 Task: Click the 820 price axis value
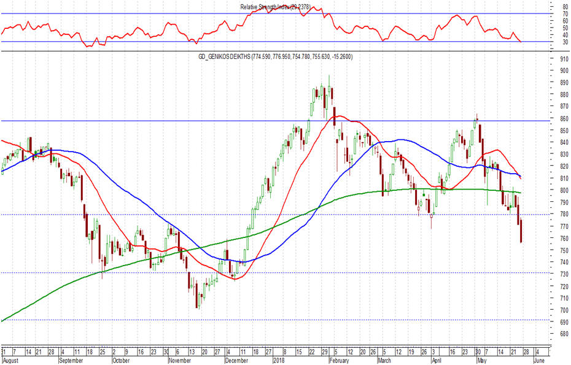tap(564, 166)
